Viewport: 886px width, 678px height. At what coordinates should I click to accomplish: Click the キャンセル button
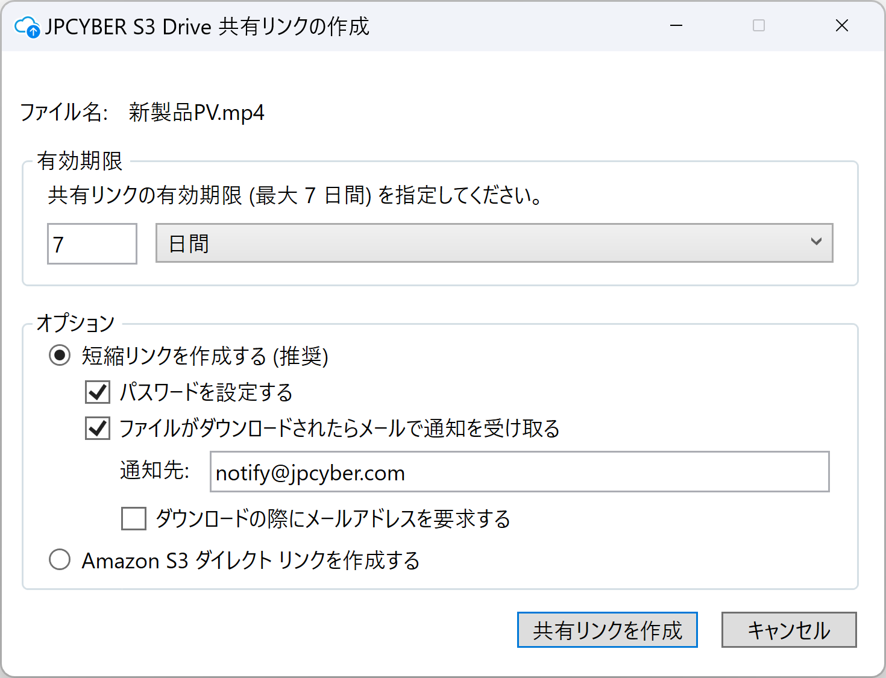789,630
